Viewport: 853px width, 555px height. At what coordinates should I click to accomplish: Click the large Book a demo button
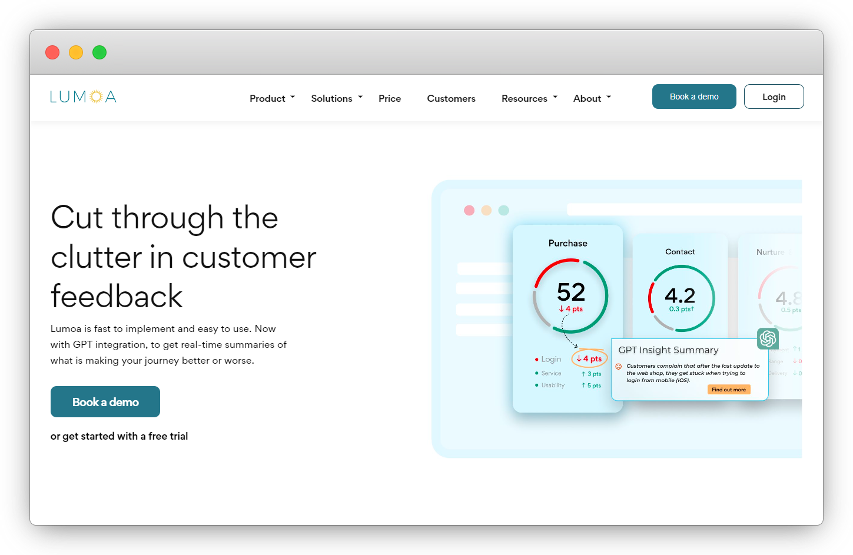point(105,401)
